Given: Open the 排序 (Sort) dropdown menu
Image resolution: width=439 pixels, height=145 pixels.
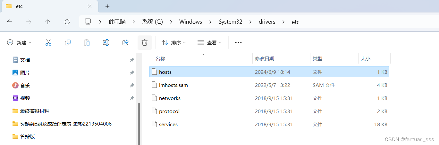Looking at the screenshot, I should coord(173,42).
